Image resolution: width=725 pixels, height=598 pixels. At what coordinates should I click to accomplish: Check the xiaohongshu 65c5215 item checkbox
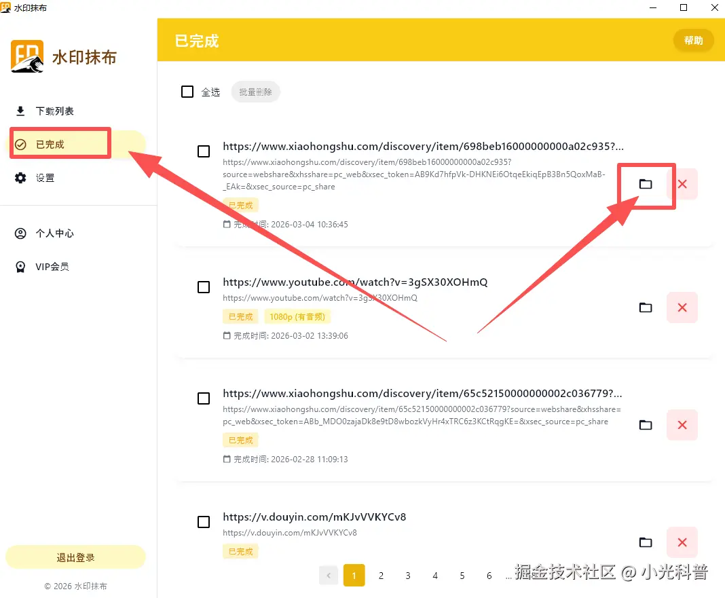coord(204,398)
